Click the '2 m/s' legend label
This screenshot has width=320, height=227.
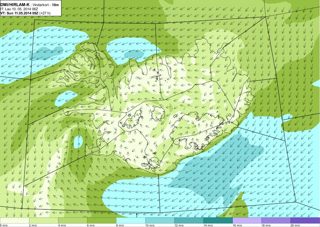pyautogui.click(x=33, y=225)
